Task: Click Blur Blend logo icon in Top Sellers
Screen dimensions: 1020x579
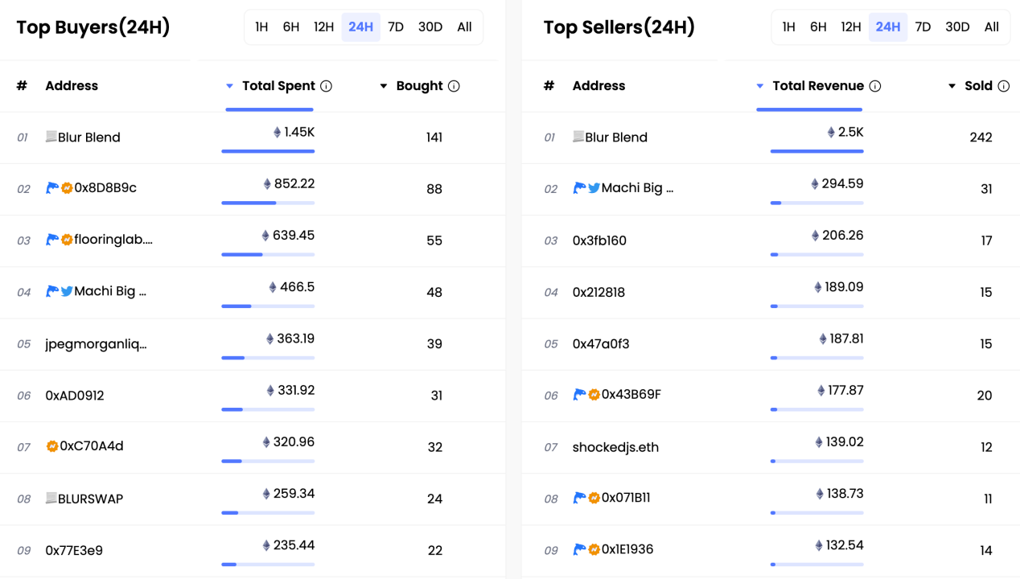Action: [578, 137]
